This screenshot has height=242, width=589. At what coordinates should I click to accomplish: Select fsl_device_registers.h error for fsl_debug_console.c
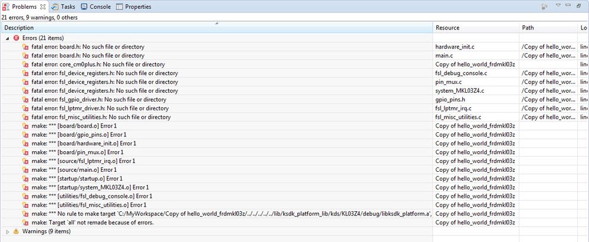(x=105, y=73)
